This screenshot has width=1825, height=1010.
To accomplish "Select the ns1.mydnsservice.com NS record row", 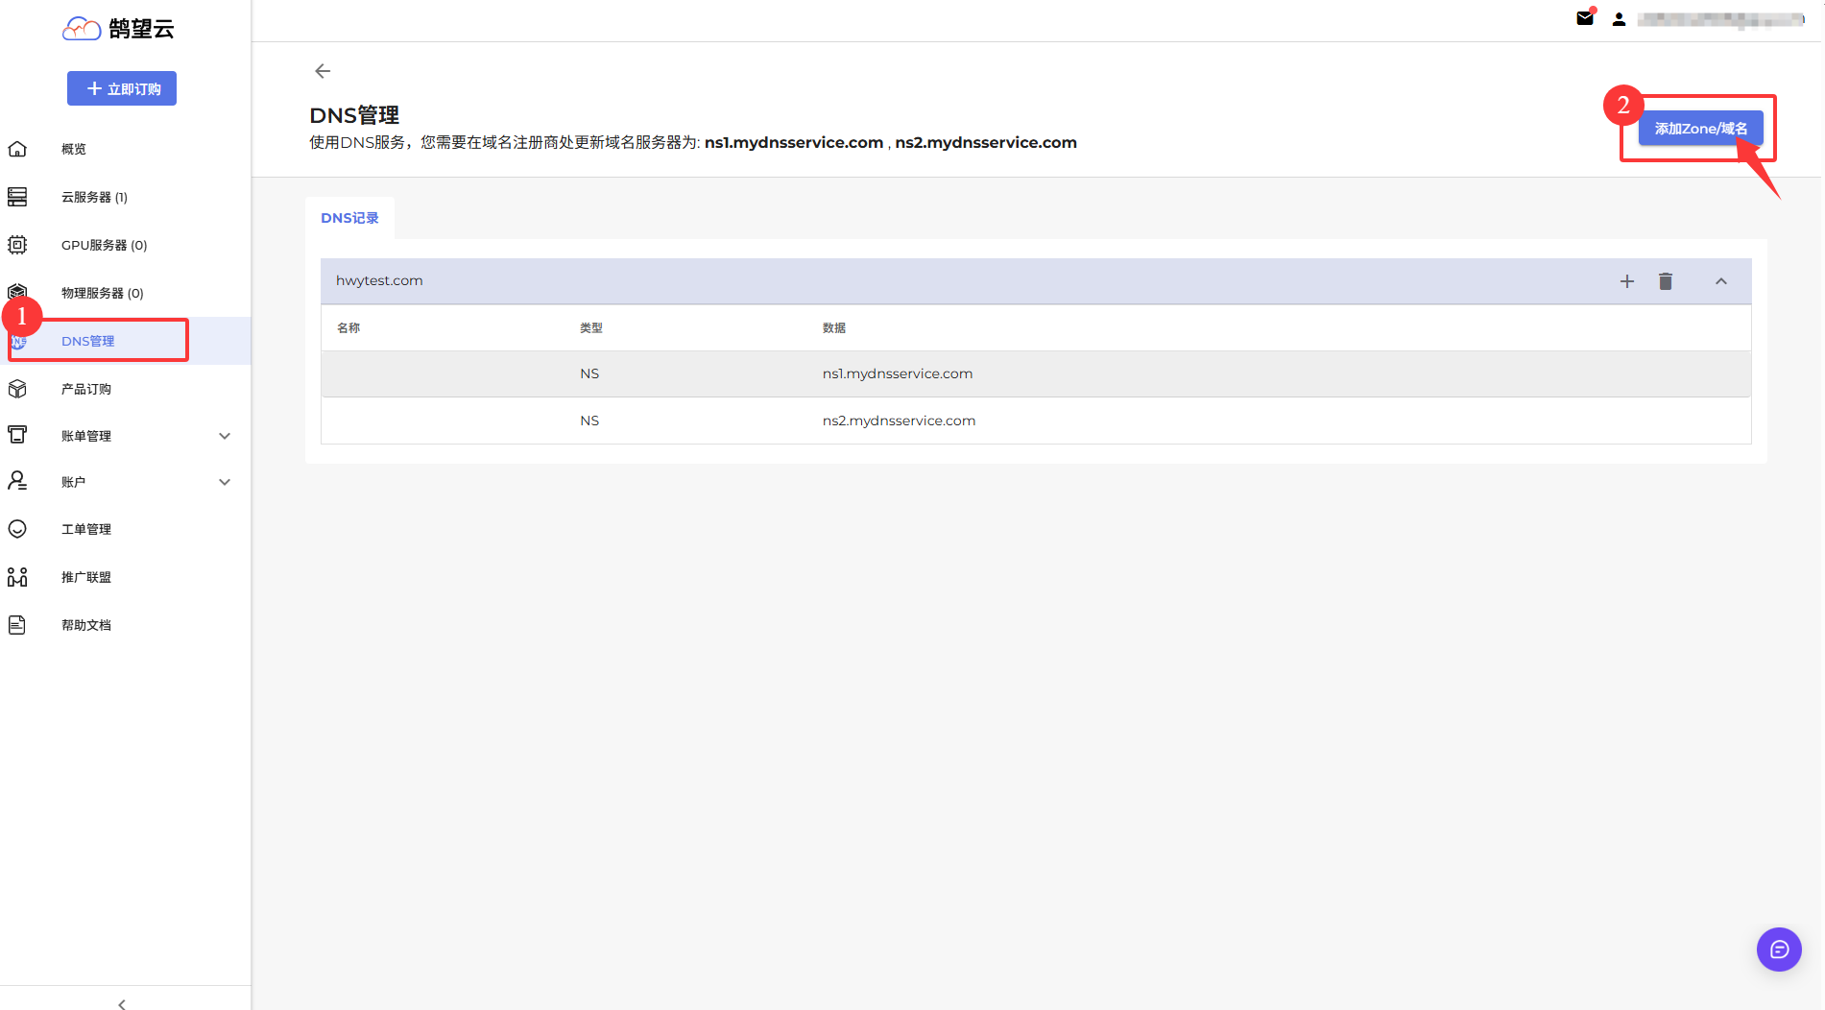I will 897,373.
